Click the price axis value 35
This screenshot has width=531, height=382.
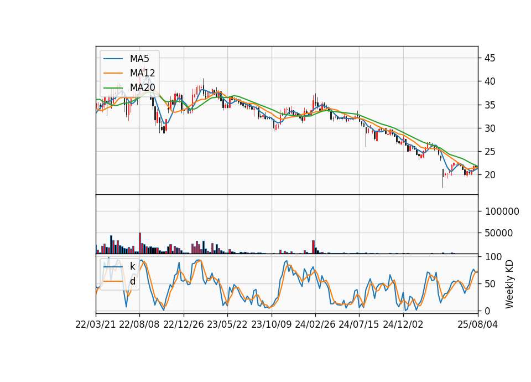490,105
